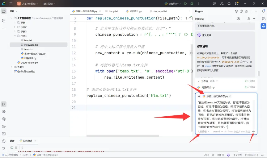267x158 pixels.
Task: Click the pencil icon in Lingma panel header
Action: point(246,11)
